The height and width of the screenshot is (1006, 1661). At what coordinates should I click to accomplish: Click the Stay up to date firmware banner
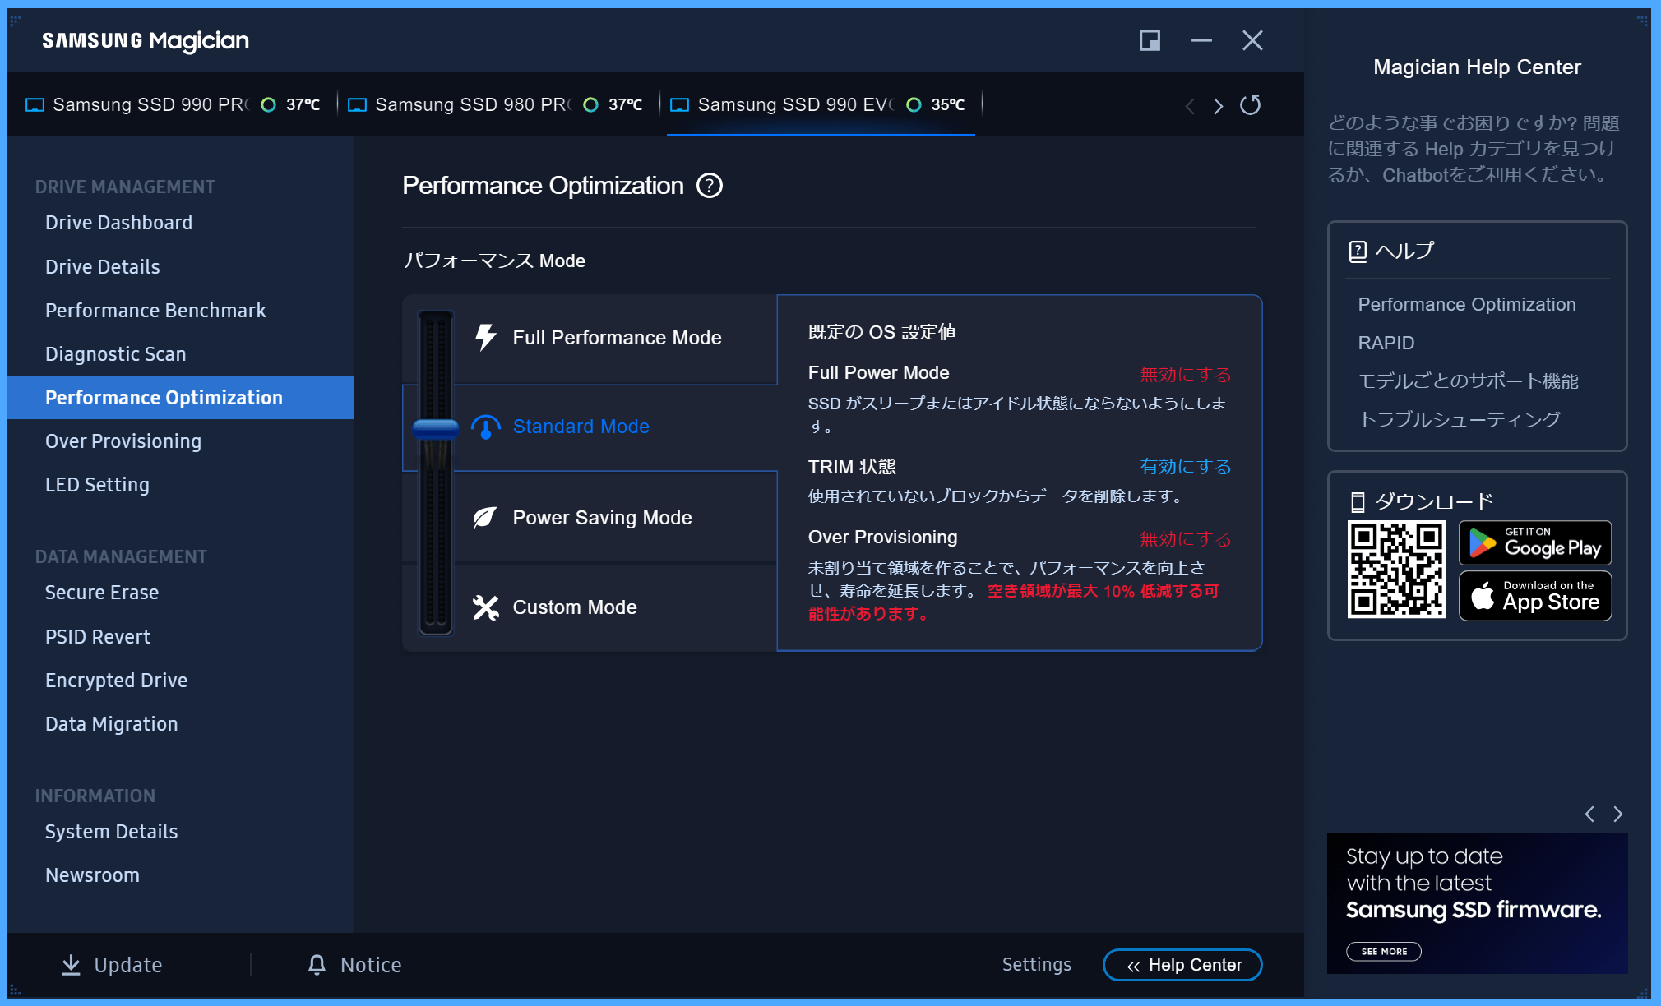pyautogui.click(x=1477, y=903)
